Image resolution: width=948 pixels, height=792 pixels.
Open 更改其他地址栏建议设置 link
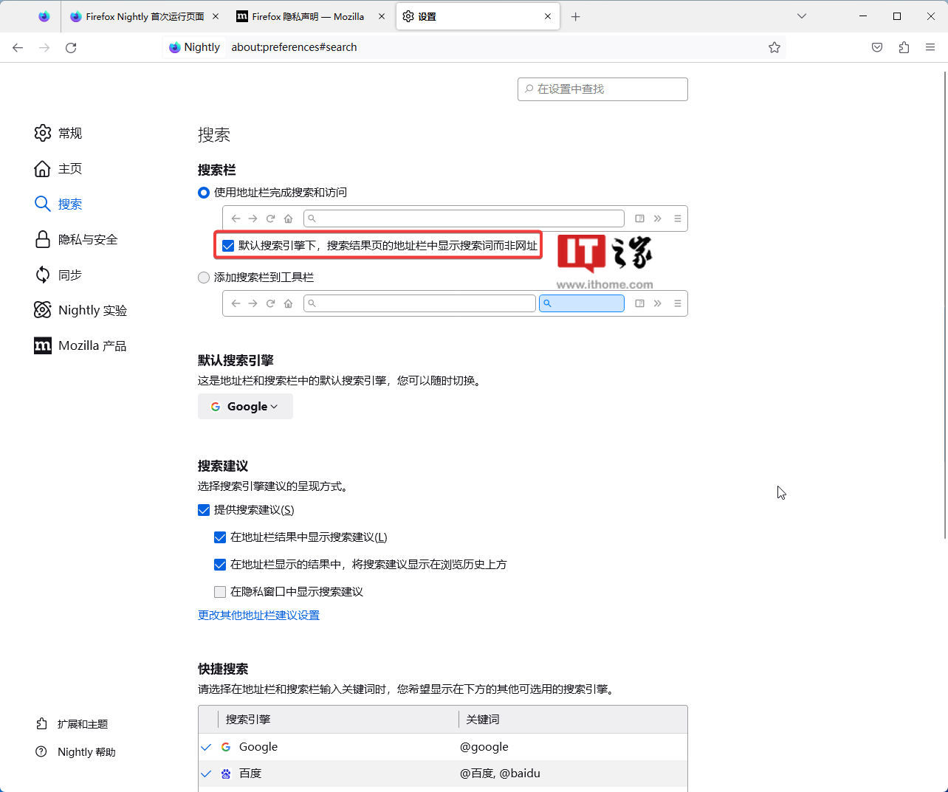pos(258,616)
